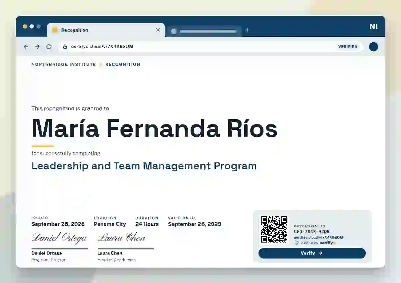The image size is (401, 283).
Task: Click the breadcrumb separator arrow icon
Action: click(x=101, y=64)
